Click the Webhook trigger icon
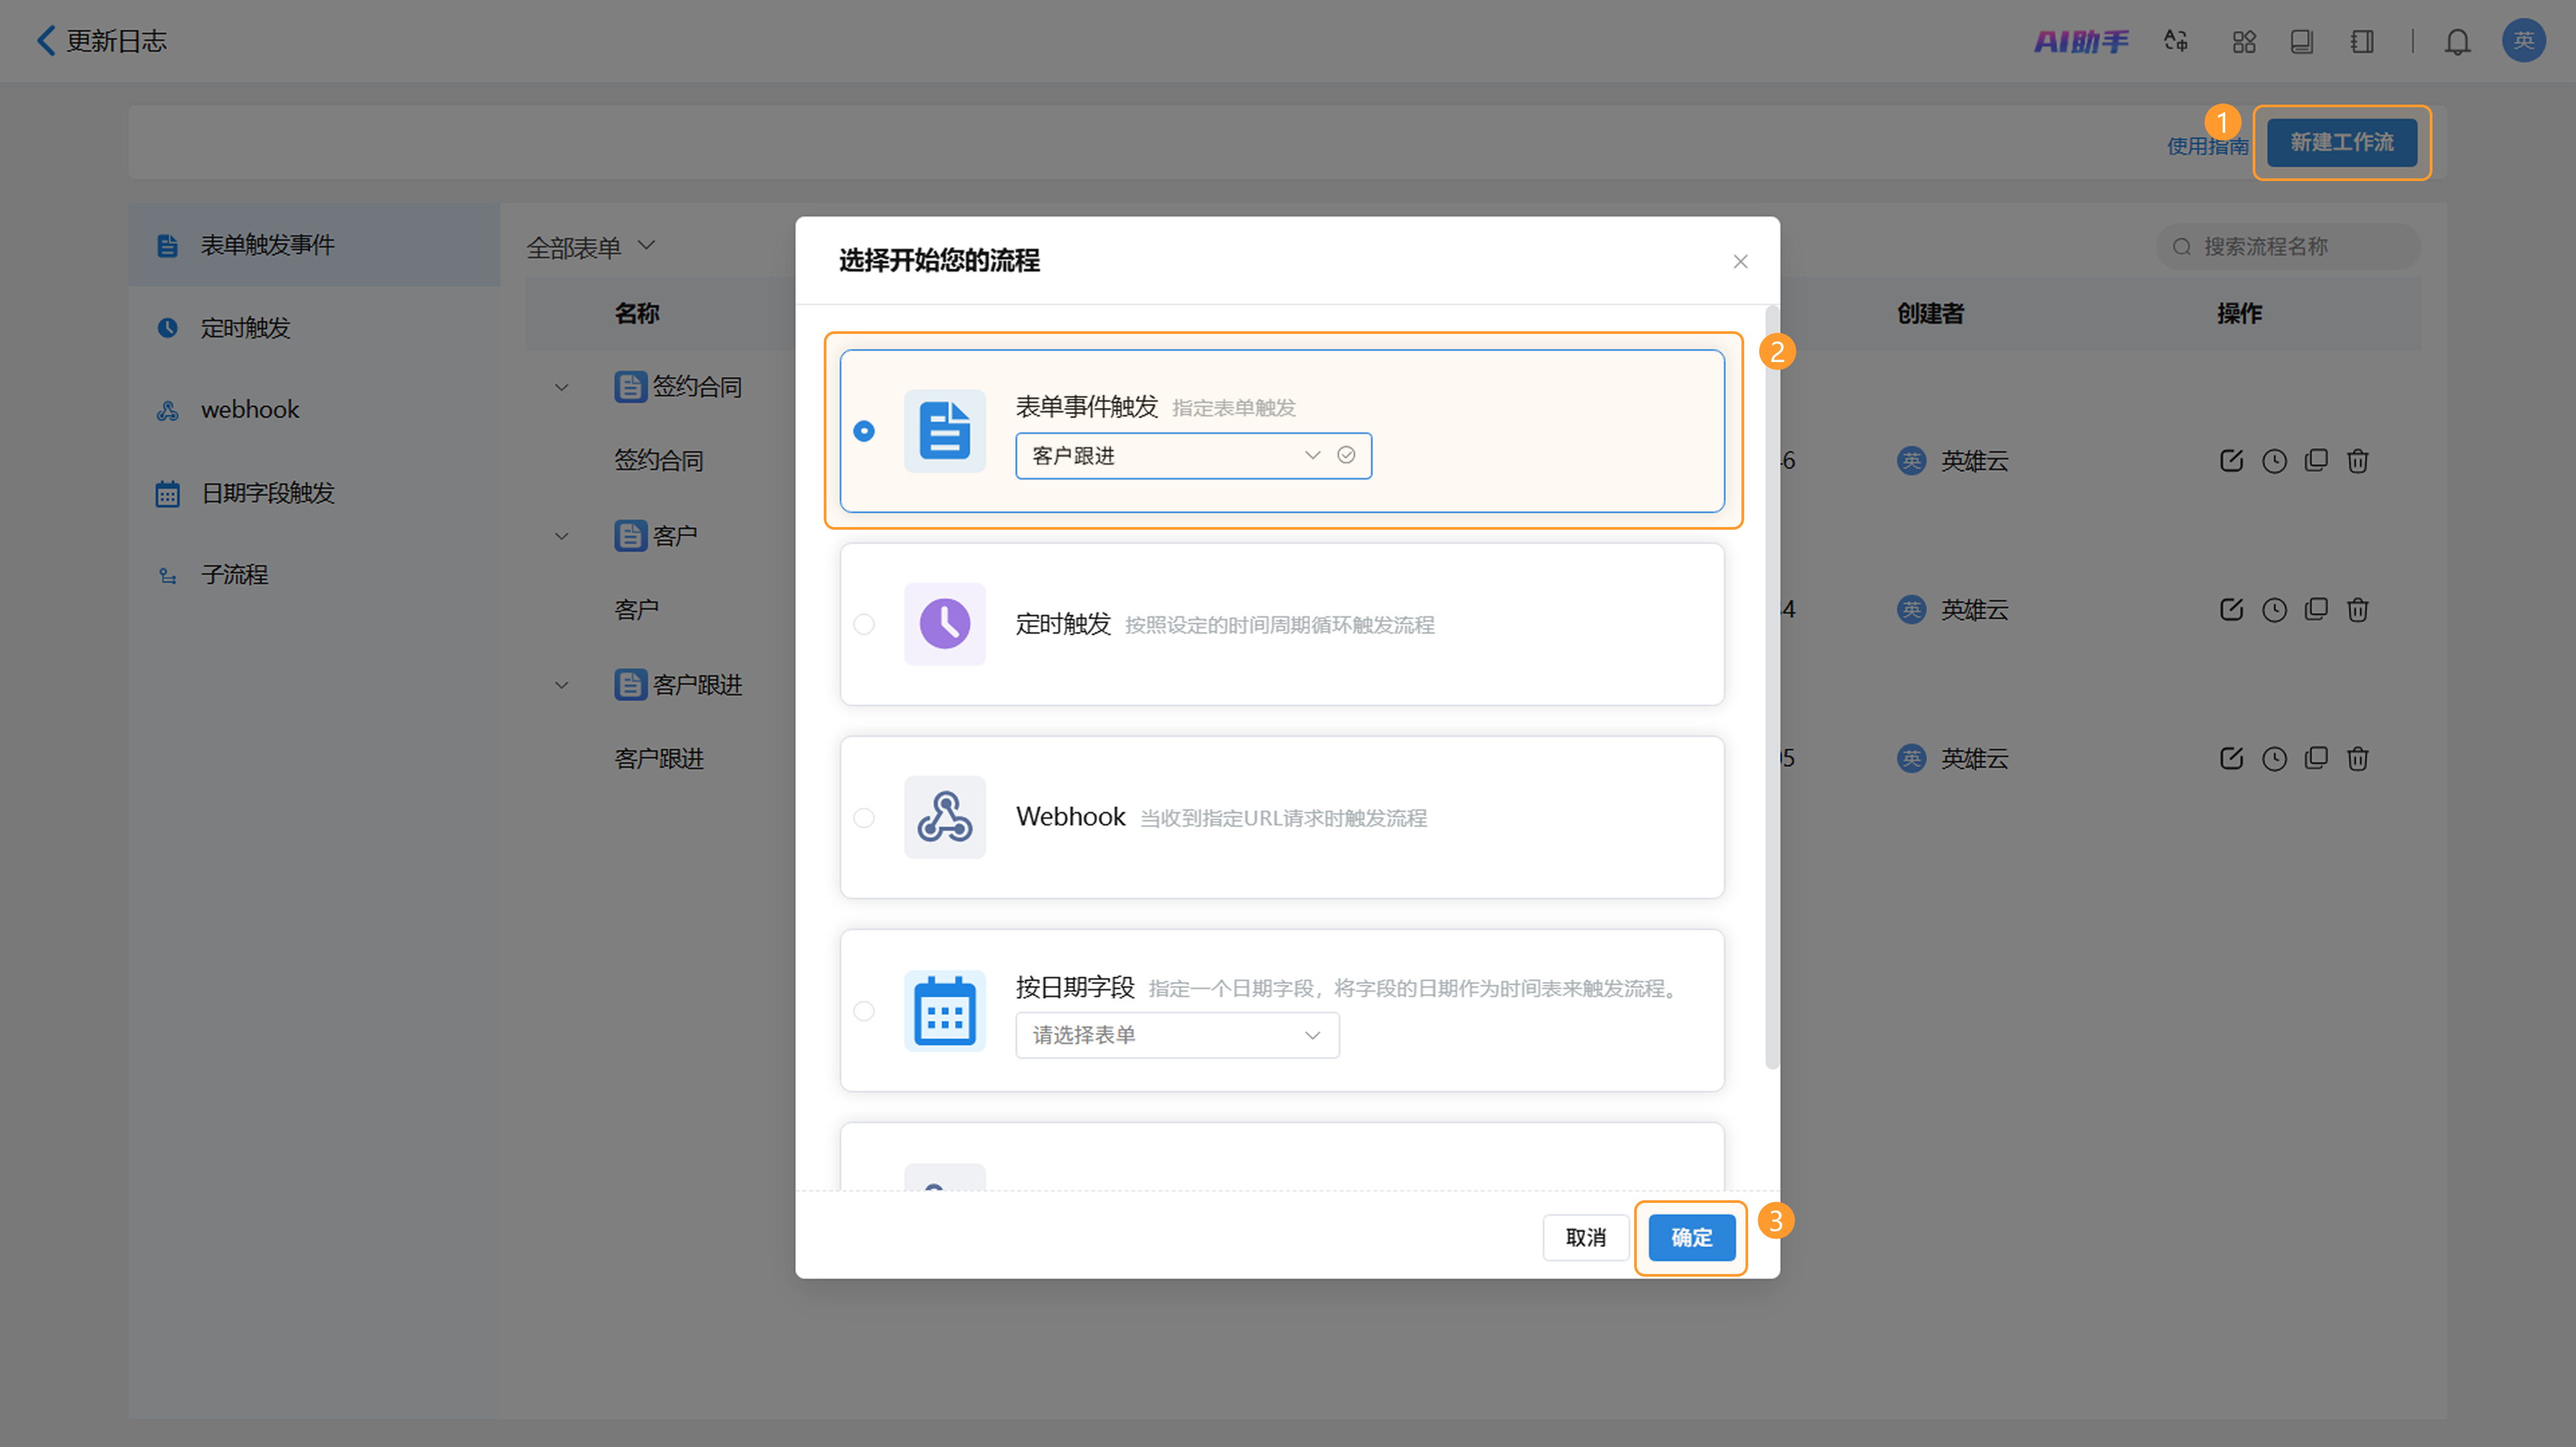Viewport: 2576px width, 1447px height. click(x=944, y=817)
